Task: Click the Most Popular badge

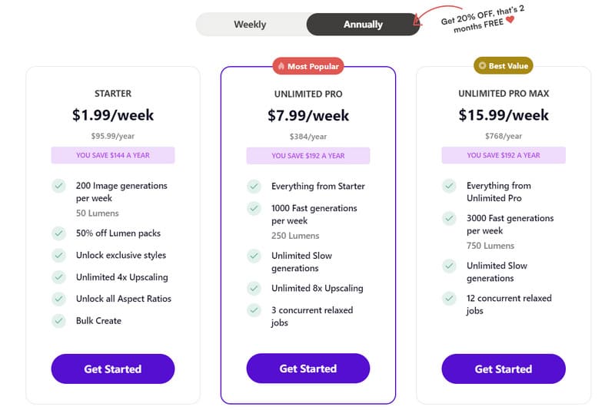Action: pyautogui.click(x=308, y=67)
